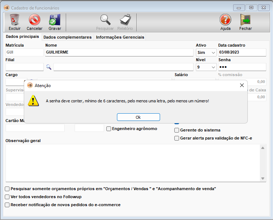
Task: Click the Filial search magnifier icon
Action: point(49,67)
